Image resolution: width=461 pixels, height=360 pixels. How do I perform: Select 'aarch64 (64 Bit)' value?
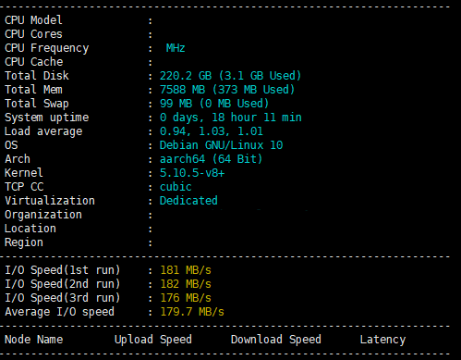(211, 159)
